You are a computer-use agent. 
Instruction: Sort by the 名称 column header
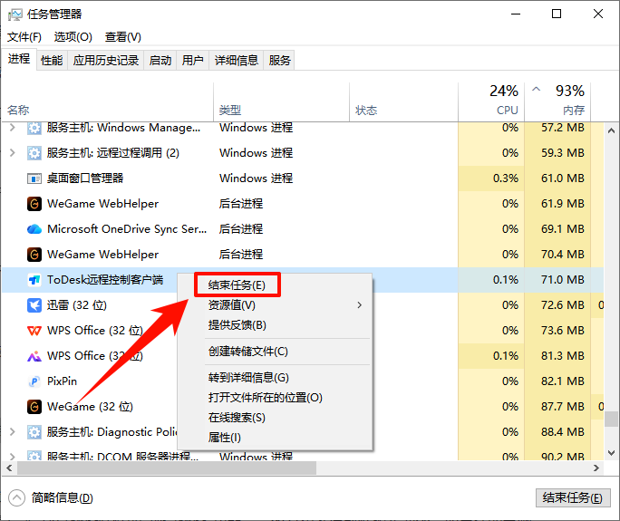pos(18,111)
